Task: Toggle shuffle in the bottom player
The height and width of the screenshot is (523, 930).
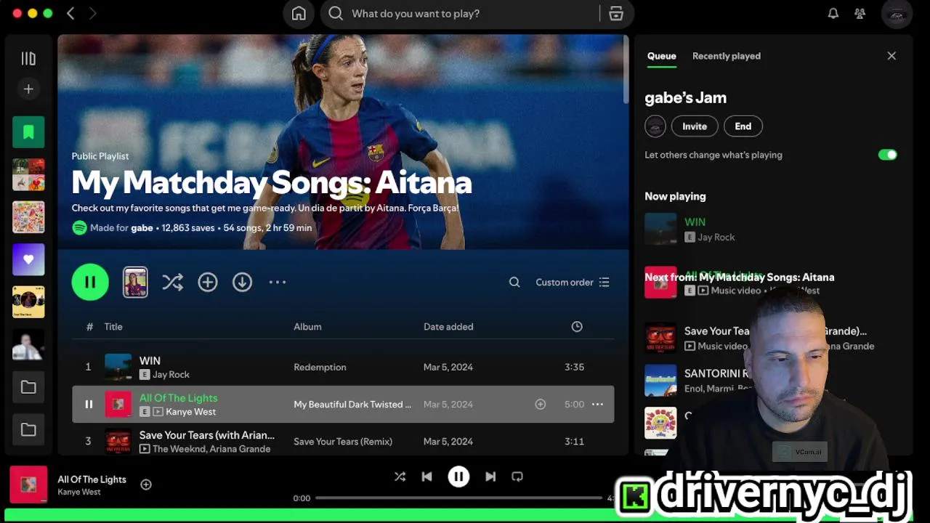Action: point(400,477)
